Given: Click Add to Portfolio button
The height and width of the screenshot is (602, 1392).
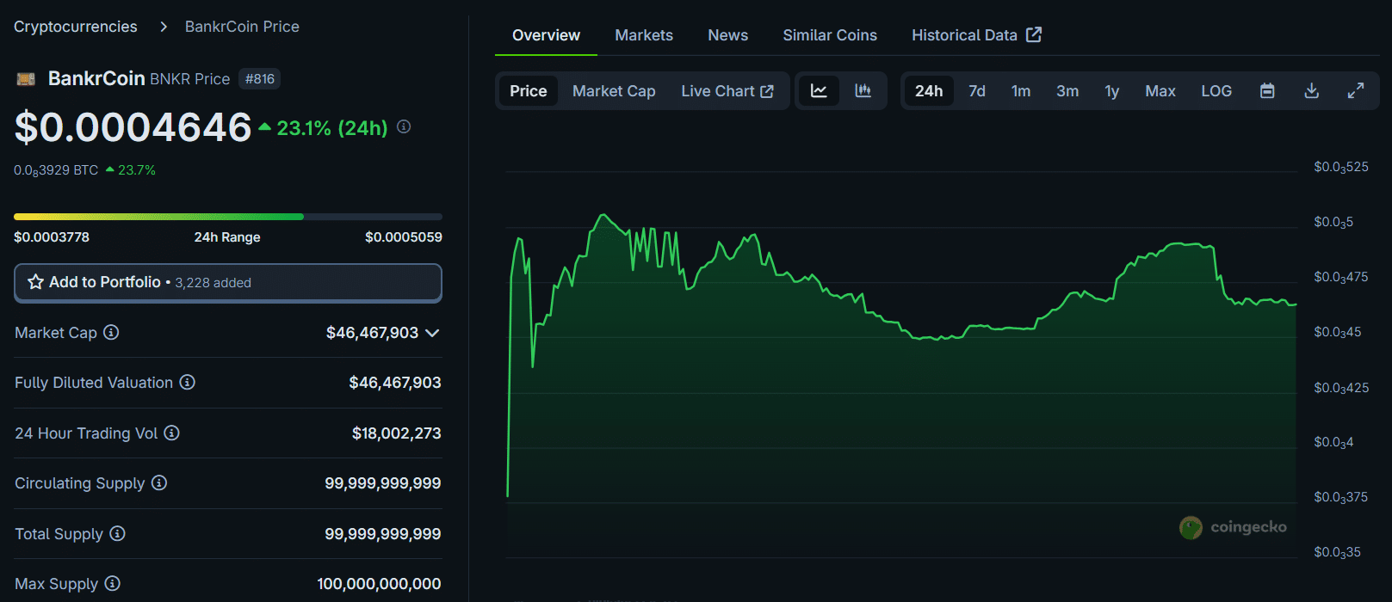Looking at the screenshot, I should 228,282.
